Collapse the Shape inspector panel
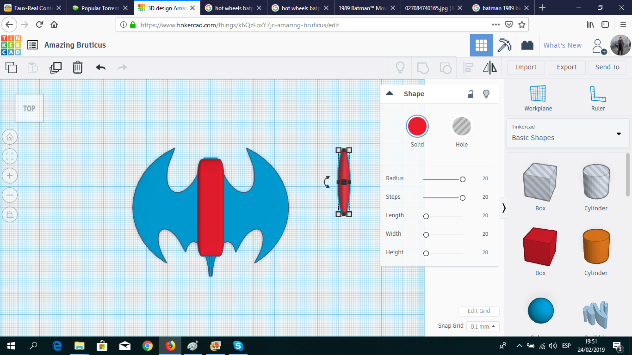 tap(390, 93)
